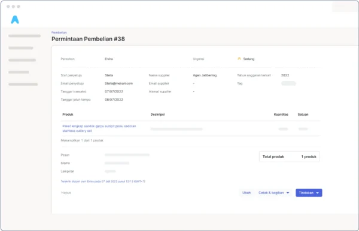Select the Permintaan Pembelian #38 heading

point(88,39)
